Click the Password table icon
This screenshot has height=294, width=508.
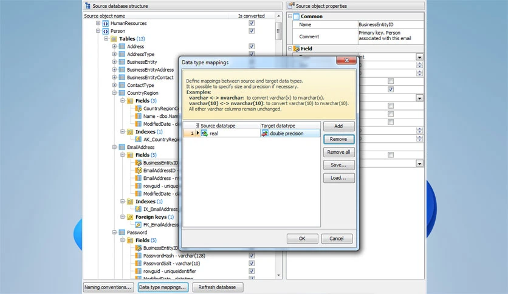point(122,233)
